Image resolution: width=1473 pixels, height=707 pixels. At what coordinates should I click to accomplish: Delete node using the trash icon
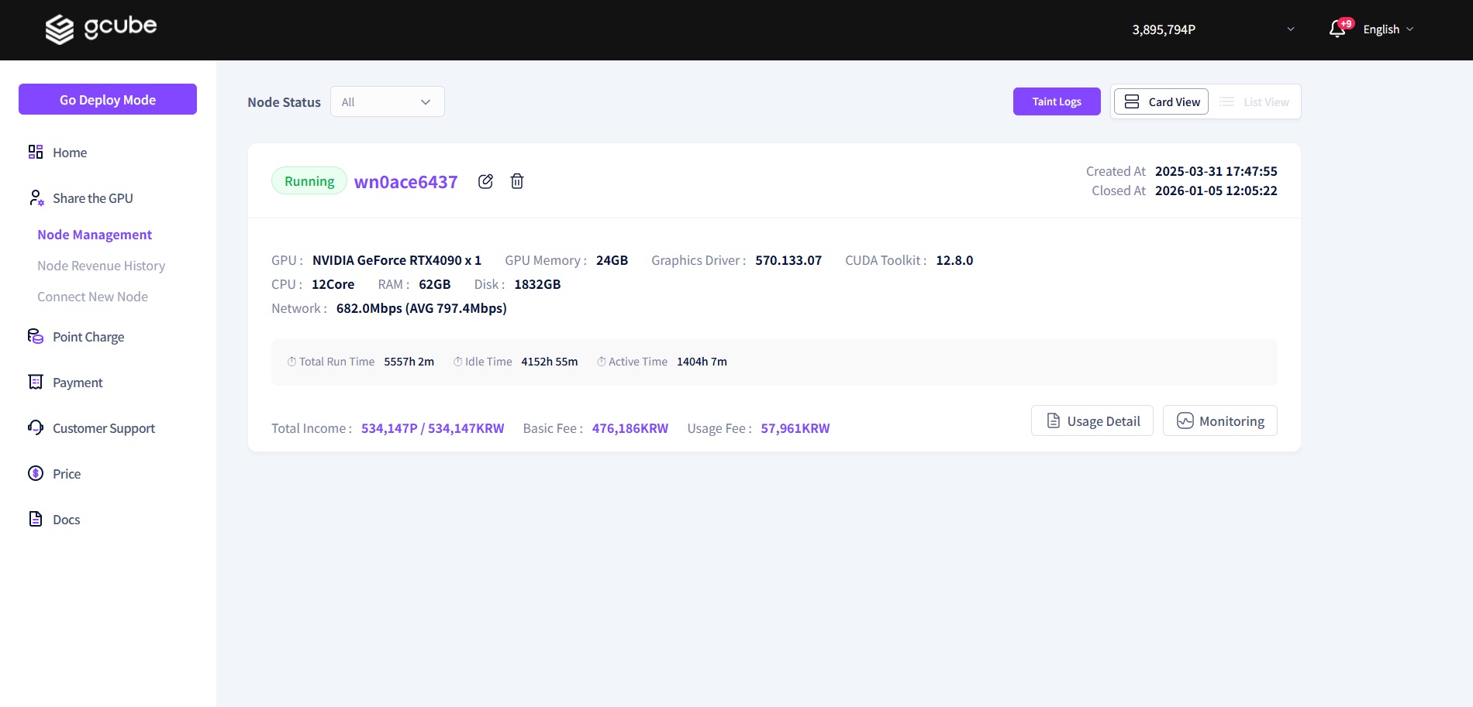(x=517, y=181)
